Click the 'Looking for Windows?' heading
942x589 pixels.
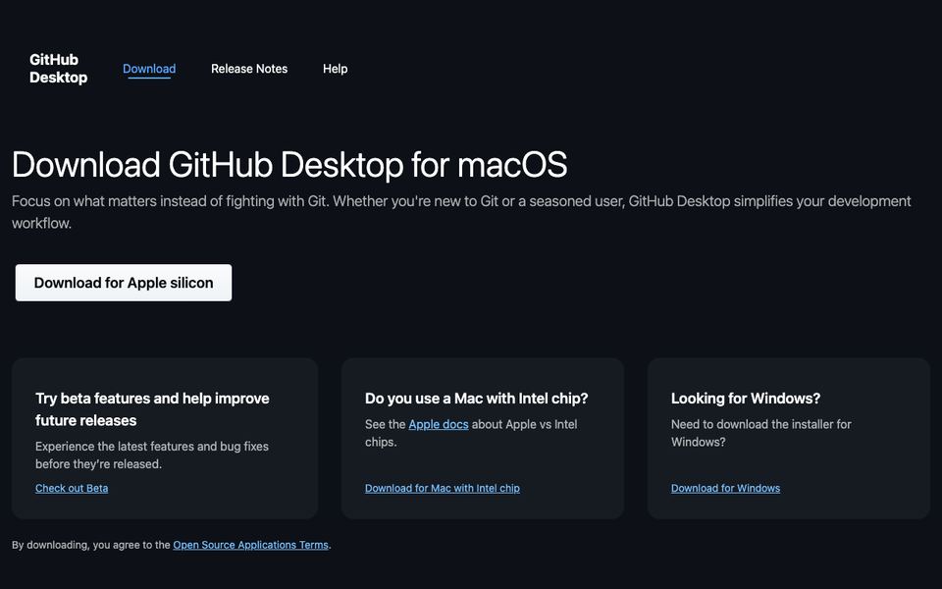(746, 399)
